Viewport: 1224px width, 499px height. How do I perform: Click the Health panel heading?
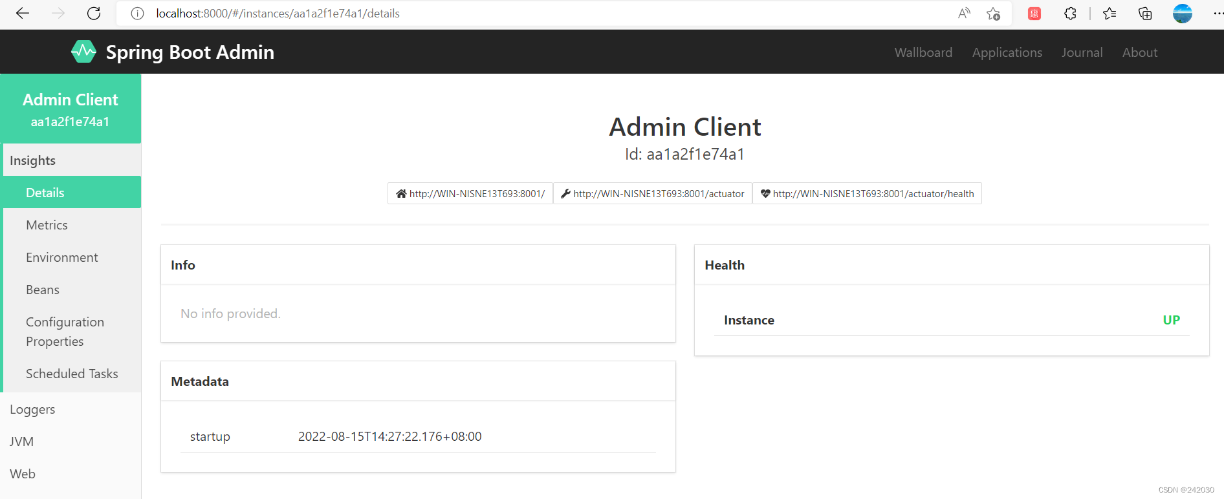coord(725,265)
